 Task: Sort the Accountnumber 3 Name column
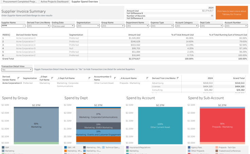point(115,78)
